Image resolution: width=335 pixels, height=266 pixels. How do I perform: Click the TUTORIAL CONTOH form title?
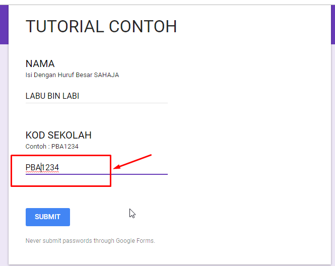[x=101, y=26]
